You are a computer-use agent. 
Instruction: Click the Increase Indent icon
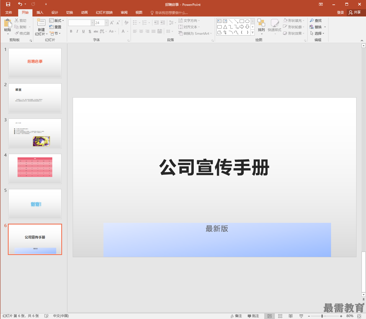[163, 23]
